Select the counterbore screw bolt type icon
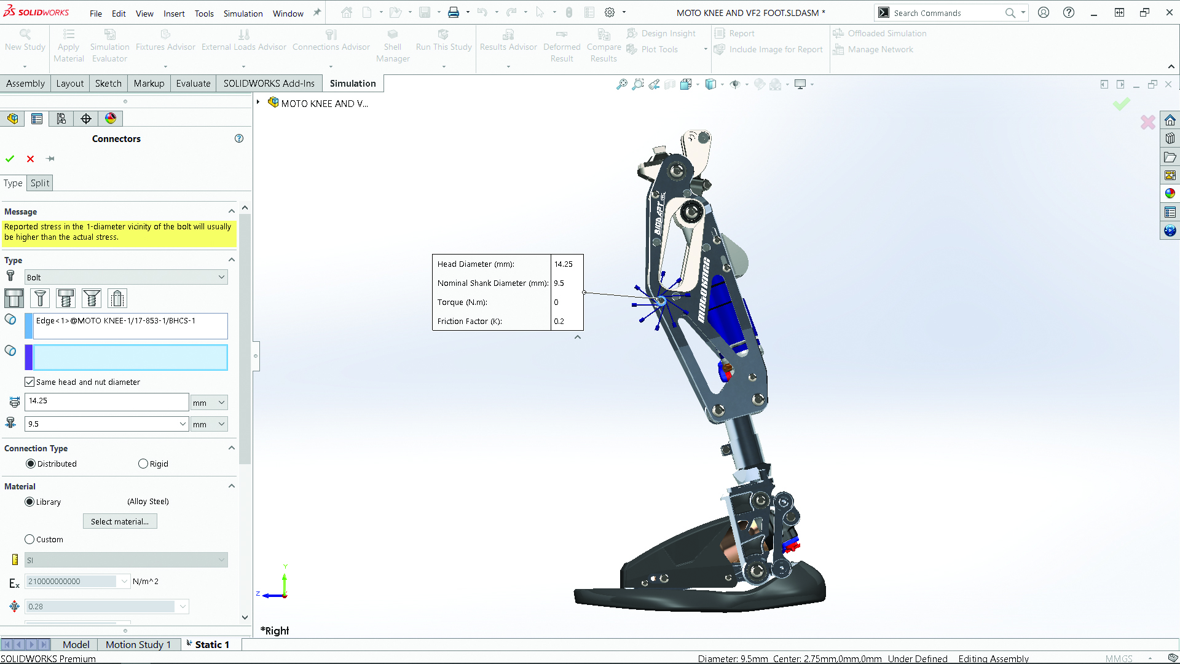 coord(66,298)
